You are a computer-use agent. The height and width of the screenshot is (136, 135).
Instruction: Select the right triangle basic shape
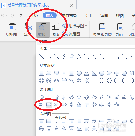click(94, 73)
